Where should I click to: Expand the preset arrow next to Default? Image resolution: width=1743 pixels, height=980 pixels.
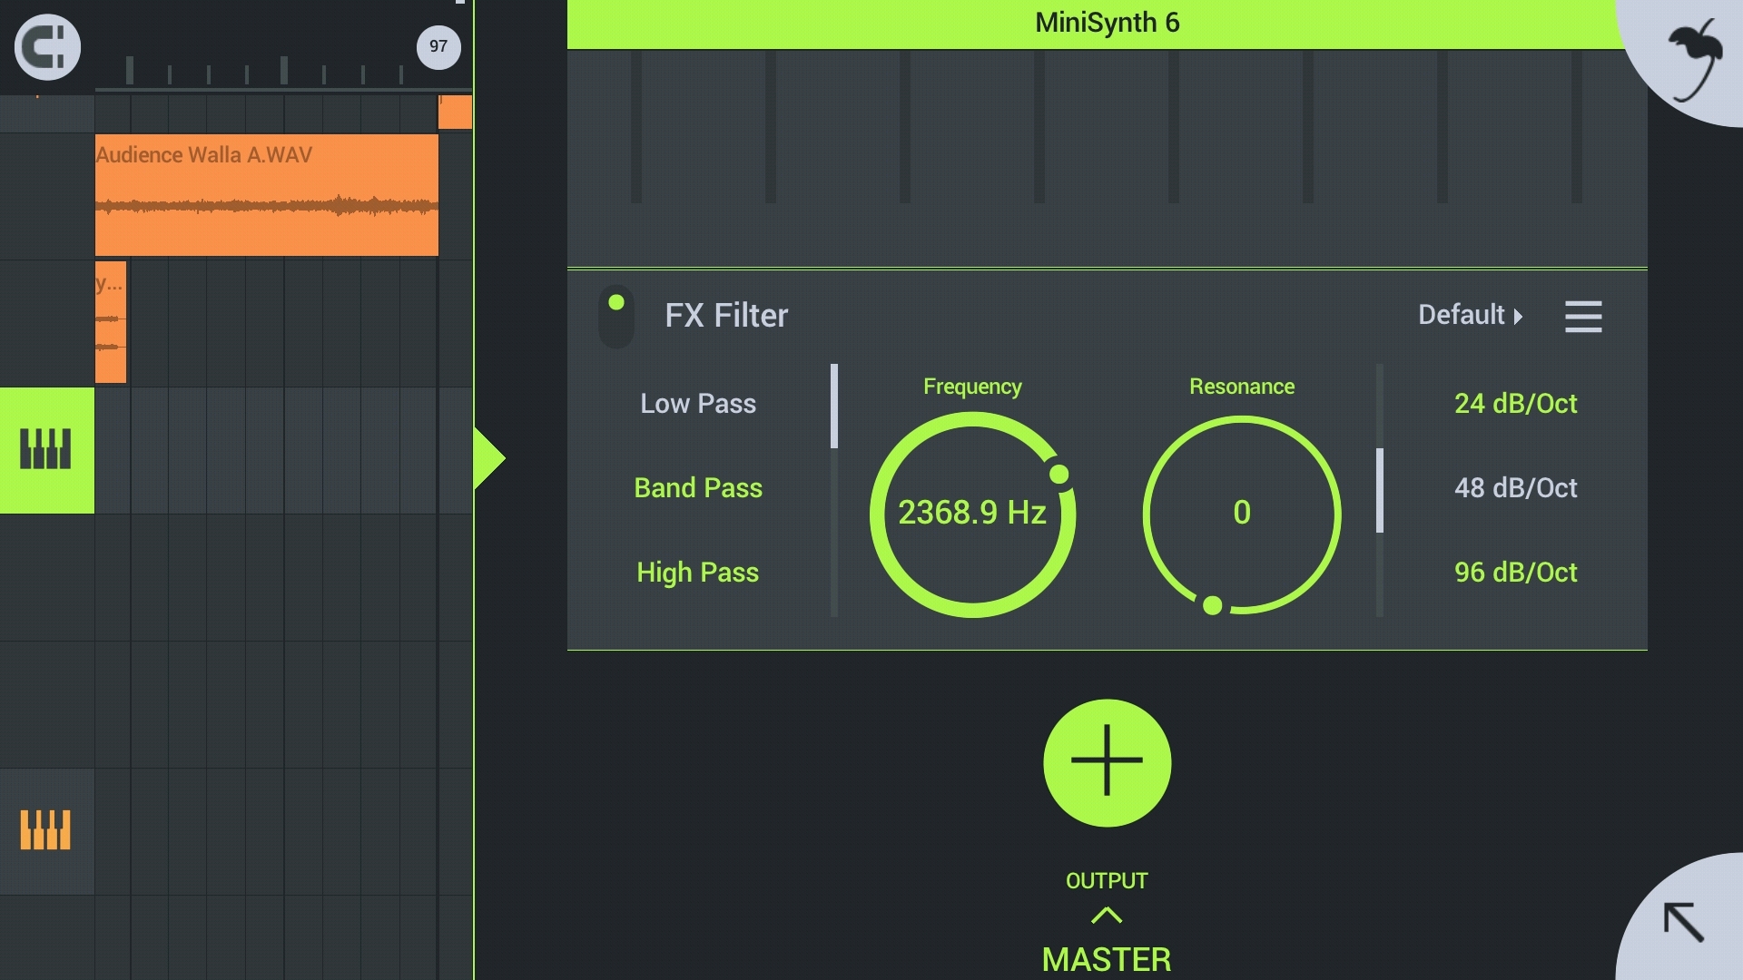[1519, 317]
